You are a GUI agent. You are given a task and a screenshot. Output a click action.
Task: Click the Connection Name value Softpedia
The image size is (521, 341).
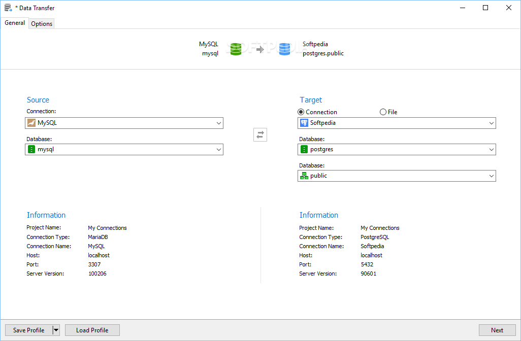(x=373, y=247)
